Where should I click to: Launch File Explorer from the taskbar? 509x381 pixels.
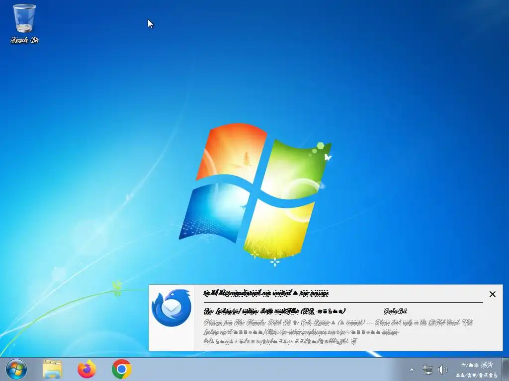[52, 369]
